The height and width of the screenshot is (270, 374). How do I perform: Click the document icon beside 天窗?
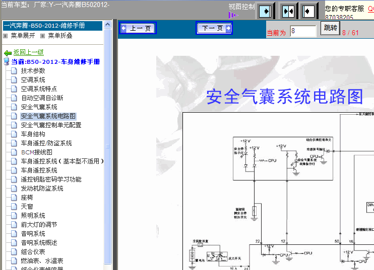pyautogui.click(x=14, y=206)
